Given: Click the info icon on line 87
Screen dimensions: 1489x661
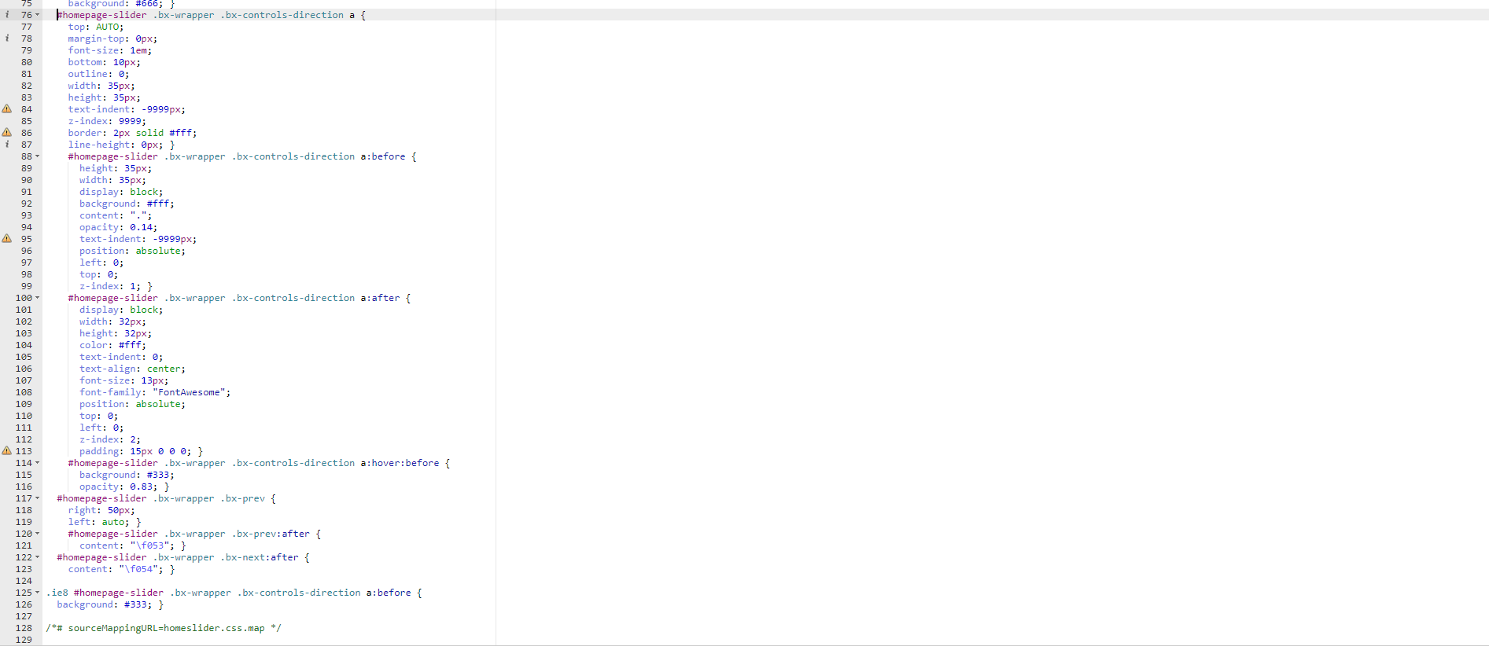Looking at the screenshot, I should 7,145.
